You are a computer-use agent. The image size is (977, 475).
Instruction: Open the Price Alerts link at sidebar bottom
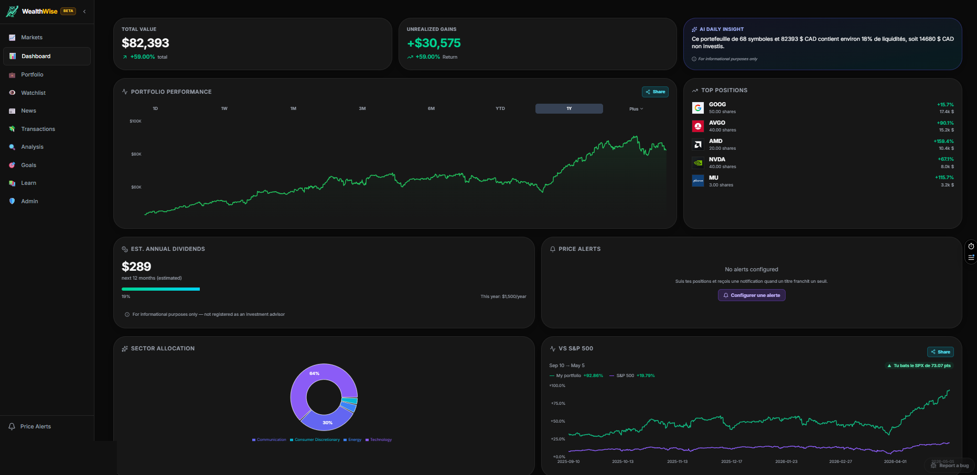[x=36, y=426]
